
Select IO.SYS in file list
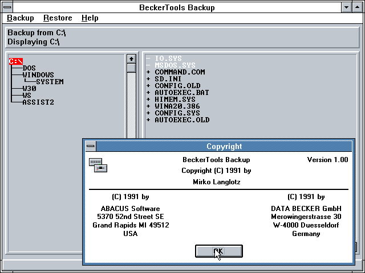(x=168, y=58)
